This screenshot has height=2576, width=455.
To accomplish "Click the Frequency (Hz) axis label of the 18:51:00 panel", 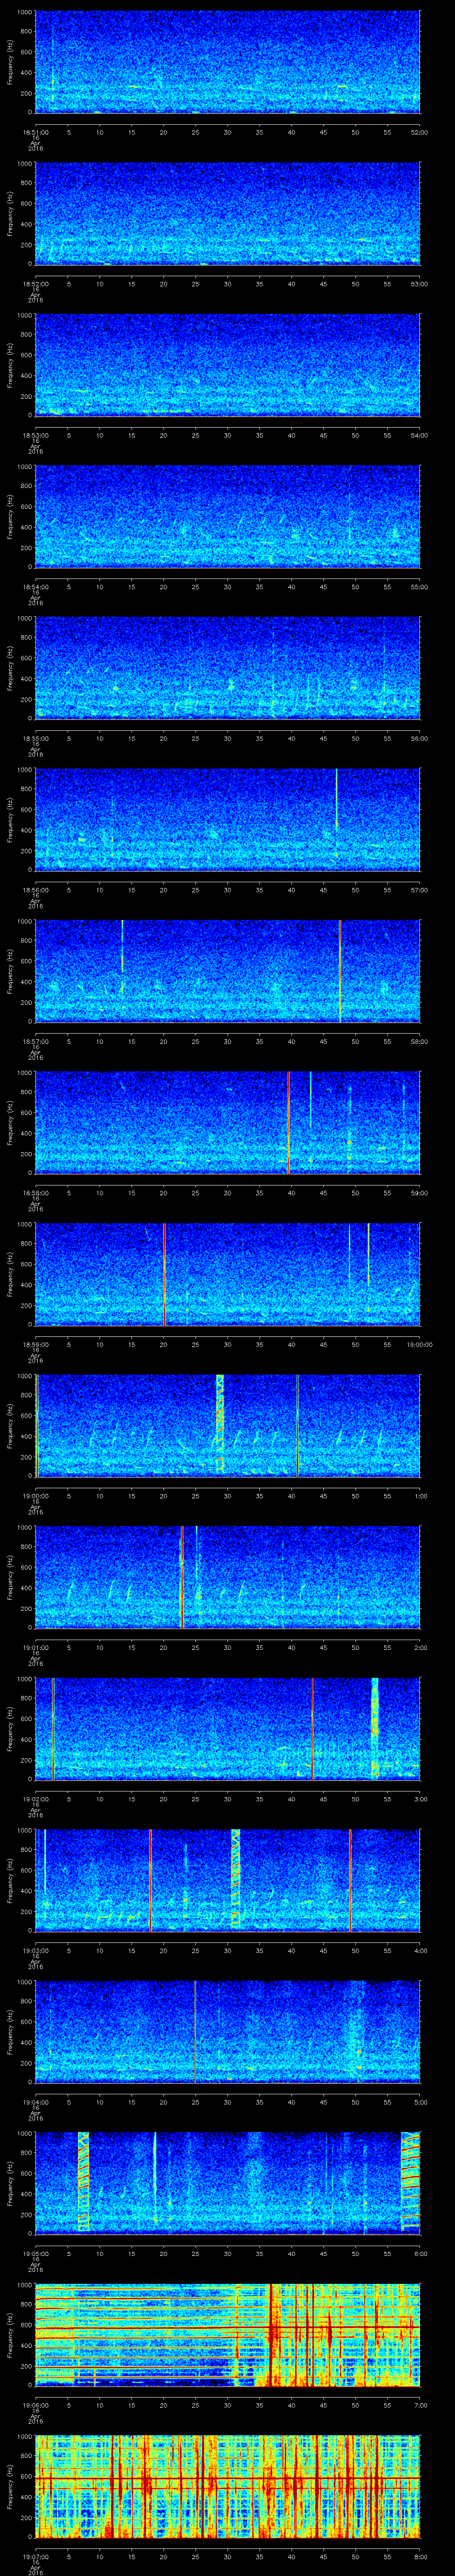I will [x=10, y=63].
